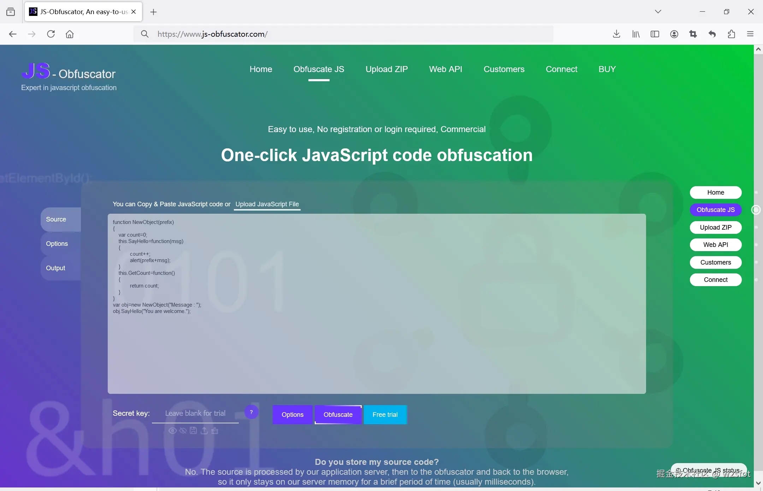Click the Firefox account avatar icon
763x491 pixels.
674,34
